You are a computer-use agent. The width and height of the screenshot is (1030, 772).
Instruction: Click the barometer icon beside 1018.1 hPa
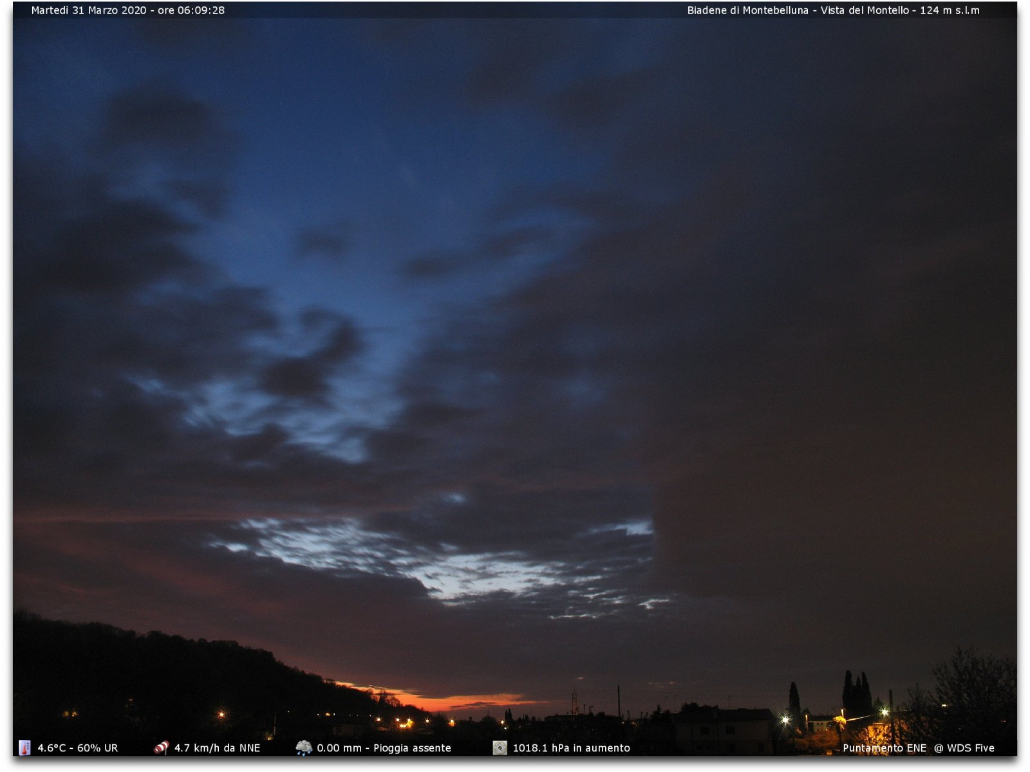pyautogui.click(x=500, y=748)
